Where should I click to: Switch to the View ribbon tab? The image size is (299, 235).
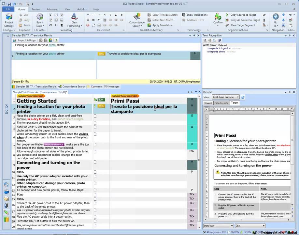[67, 9]
